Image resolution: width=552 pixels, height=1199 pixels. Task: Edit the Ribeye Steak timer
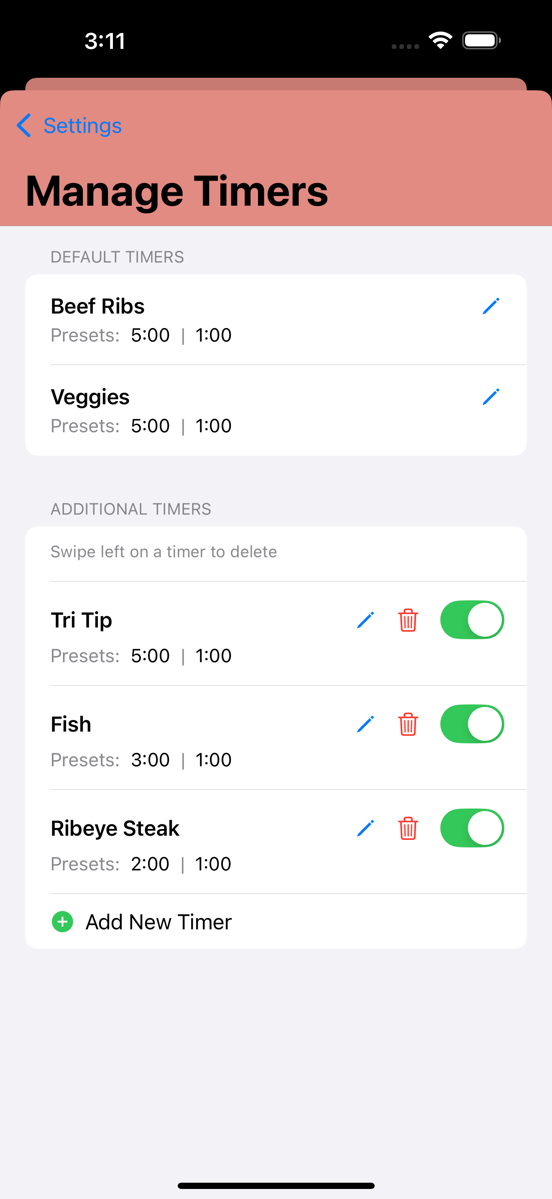click(365, 829)
